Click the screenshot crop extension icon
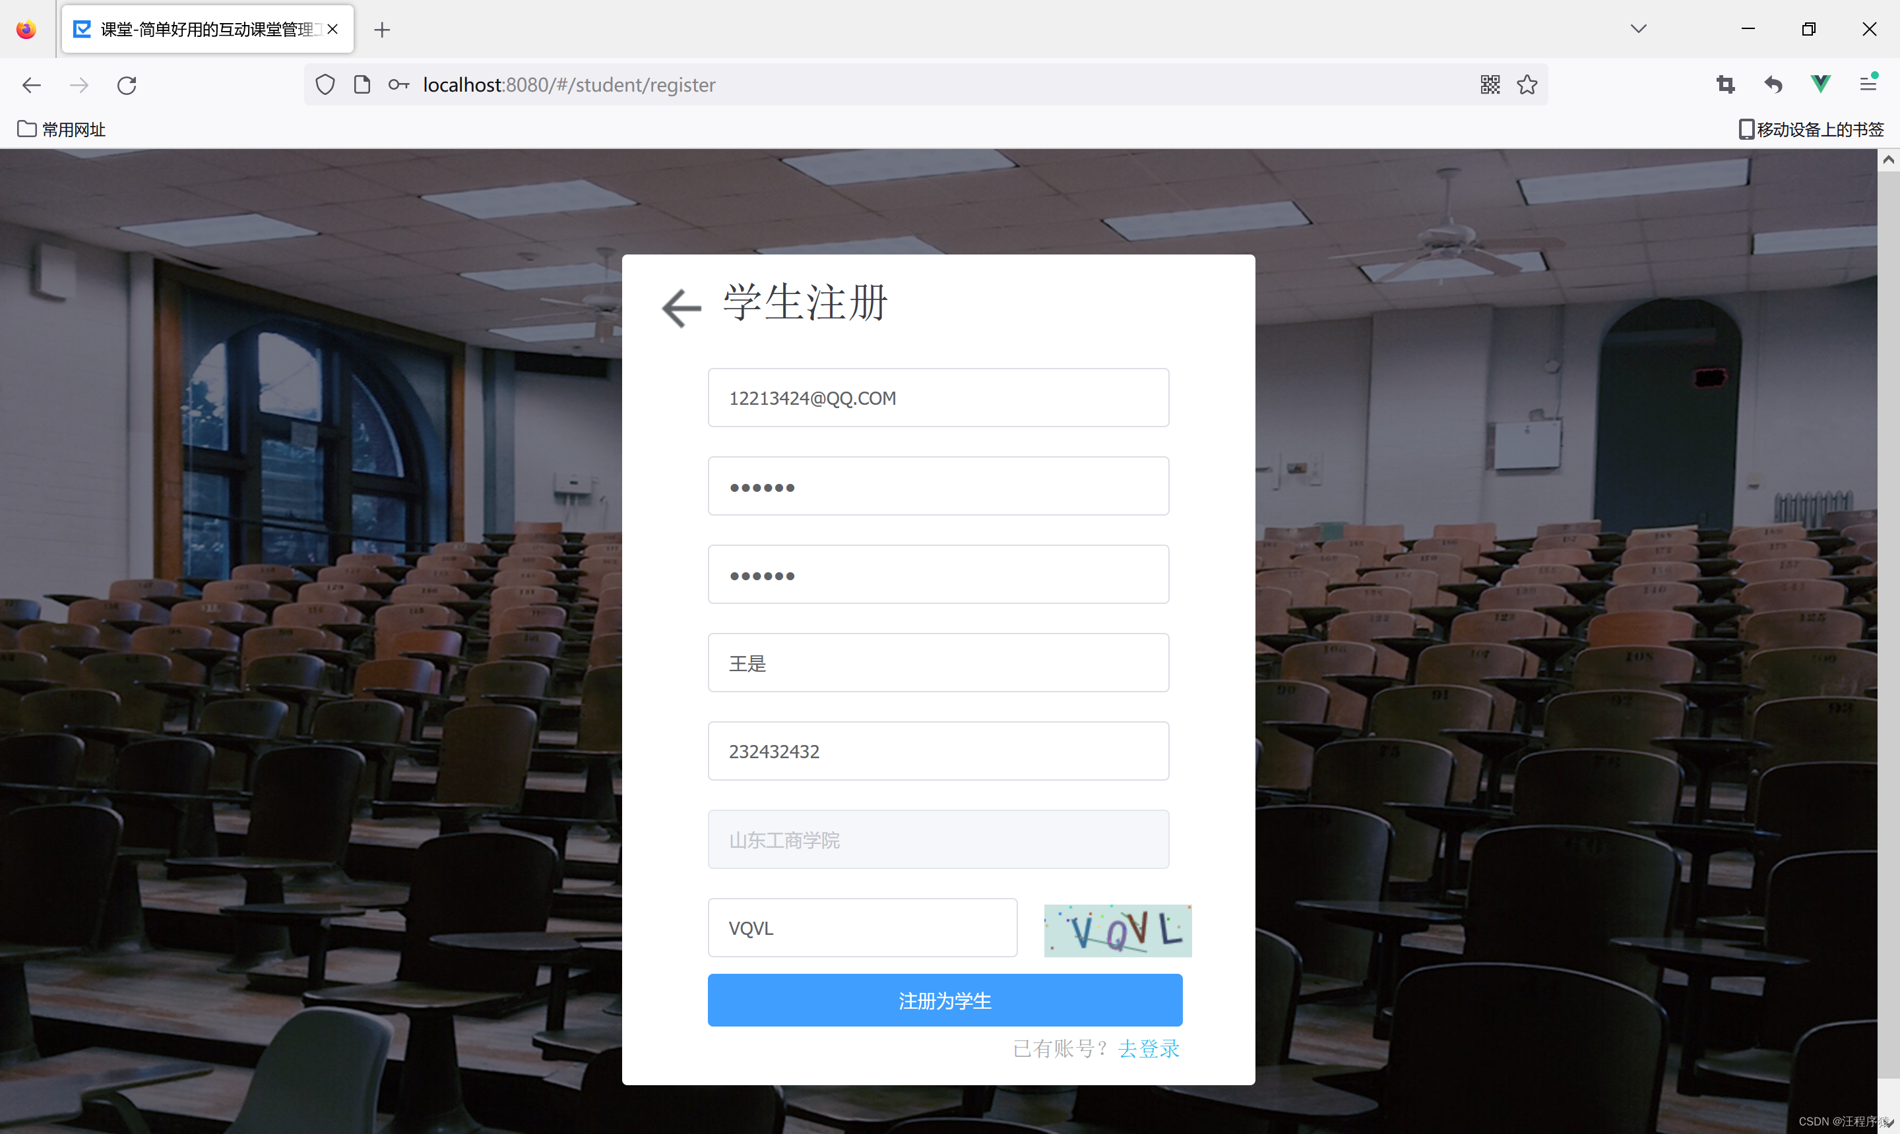 (x=1725, y=84)
